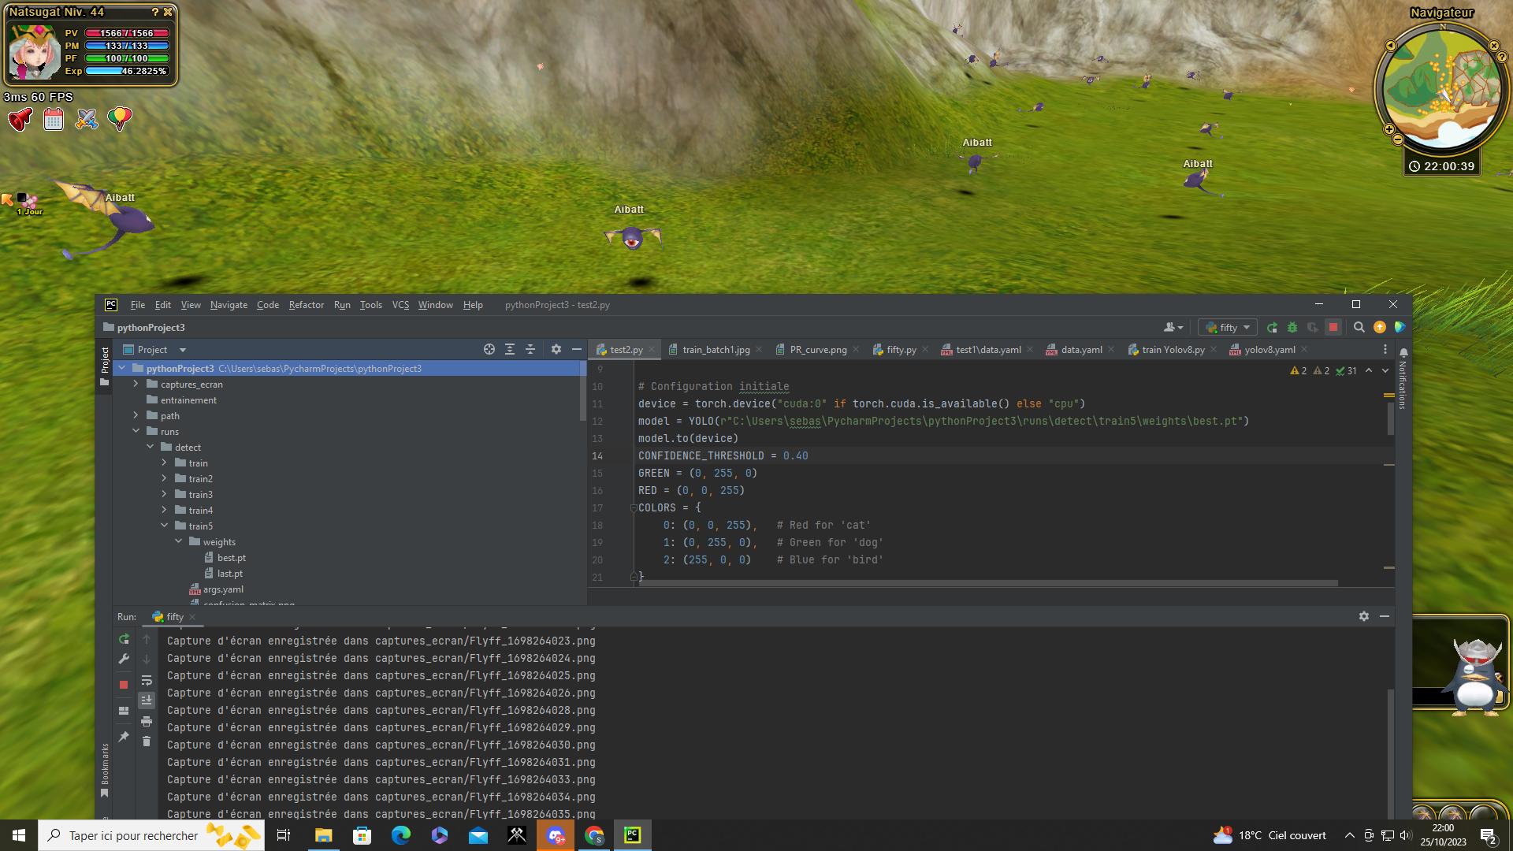The height and width of the screenshot is (851, 1513).
Task: Open the 'fifty' run configuration dropdown
Action: 1228,328
